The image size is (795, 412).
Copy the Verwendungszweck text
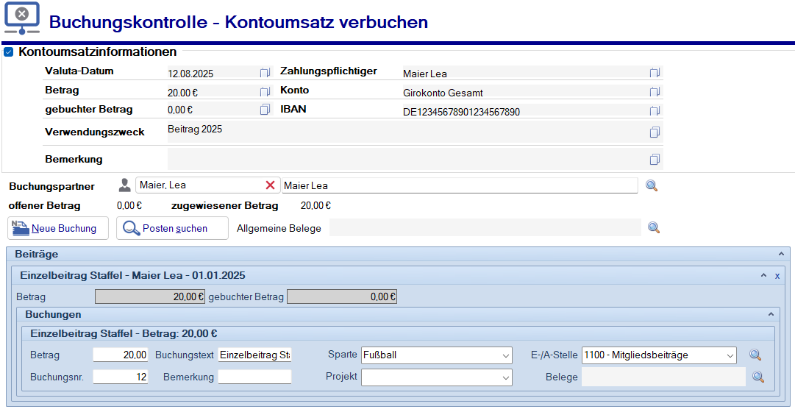pos(655,132)
